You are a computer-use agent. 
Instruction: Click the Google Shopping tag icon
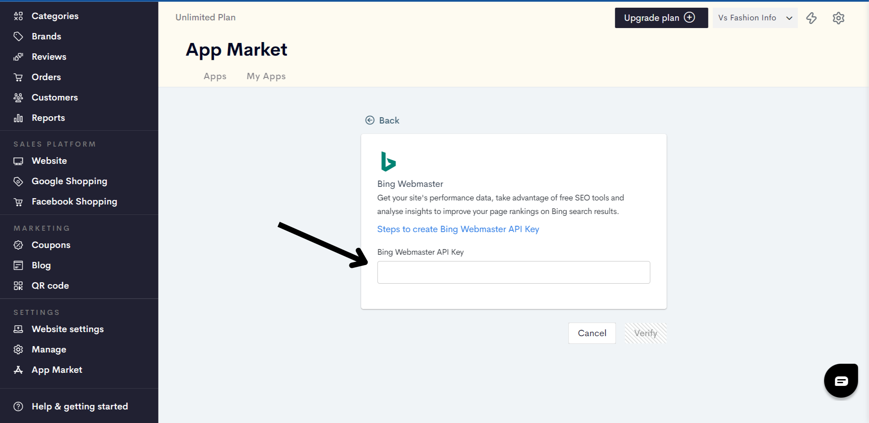tap(18, 181)
